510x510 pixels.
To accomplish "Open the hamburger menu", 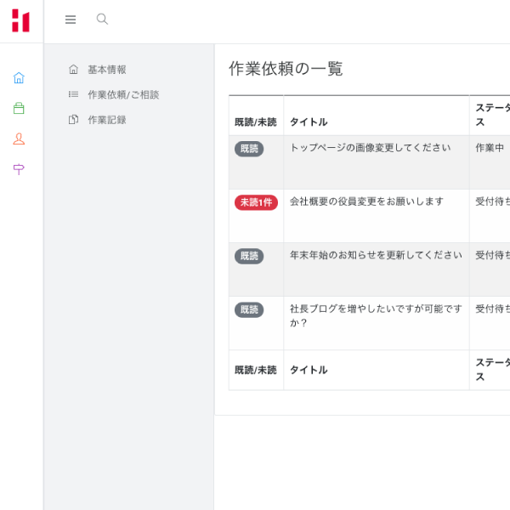I will click(71, 20).
